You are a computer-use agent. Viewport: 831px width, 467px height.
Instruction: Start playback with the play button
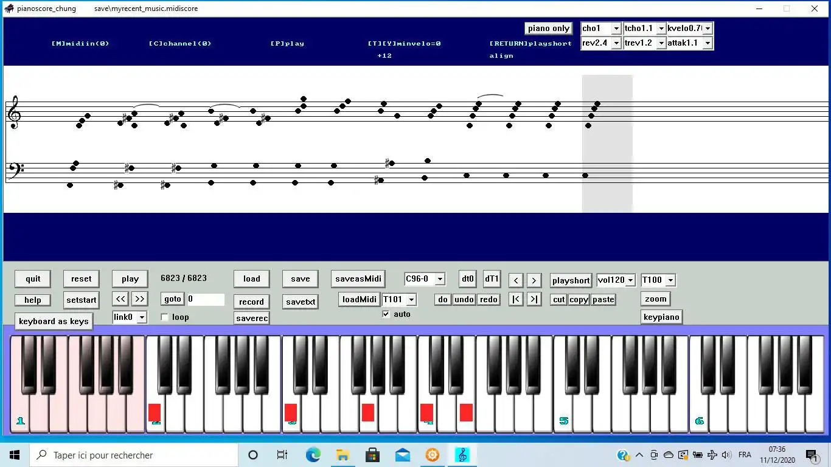coord(130,279)
